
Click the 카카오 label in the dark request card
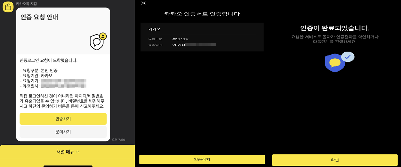(x=154, y=29)
